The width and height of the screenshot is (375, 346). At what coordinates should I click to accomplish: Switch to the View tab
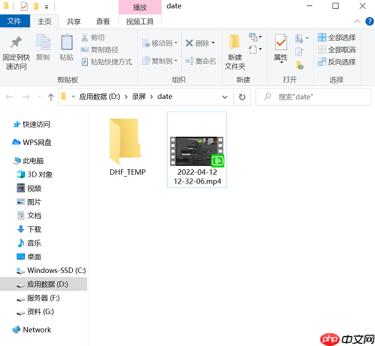pyautogui.click(x=103, y=22)
